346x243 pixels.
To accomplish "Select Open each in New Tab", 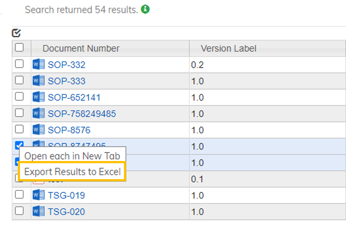I will pyautogui.click(x=72, y=156).
